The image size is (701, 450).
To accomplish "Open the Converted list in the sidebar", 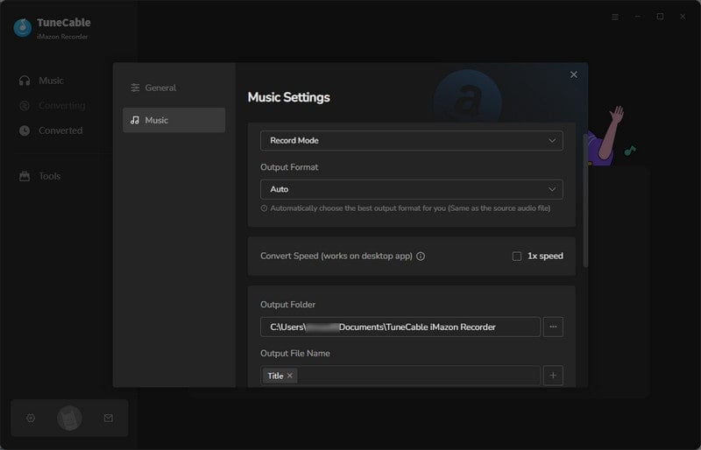I will coord(51,130).
